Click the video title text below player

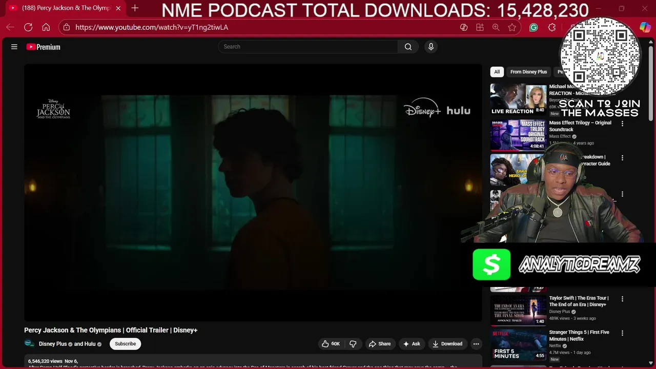(x=111, y=330)
